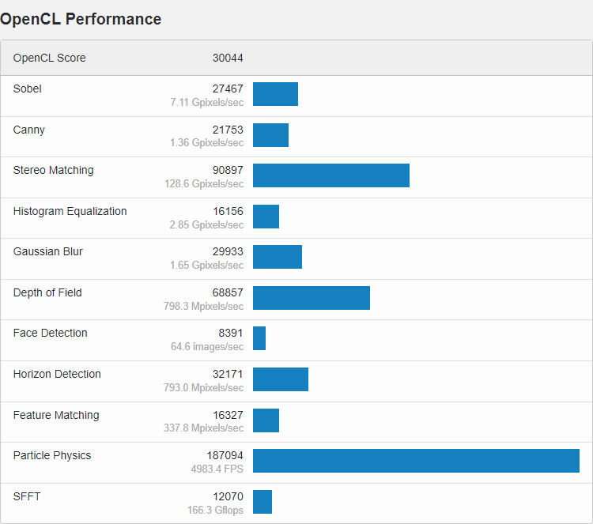Click the Face Detection 64.6 images/sec text
Image resolution: width=593 pixels, height=524 pixels.
(207, 346)
